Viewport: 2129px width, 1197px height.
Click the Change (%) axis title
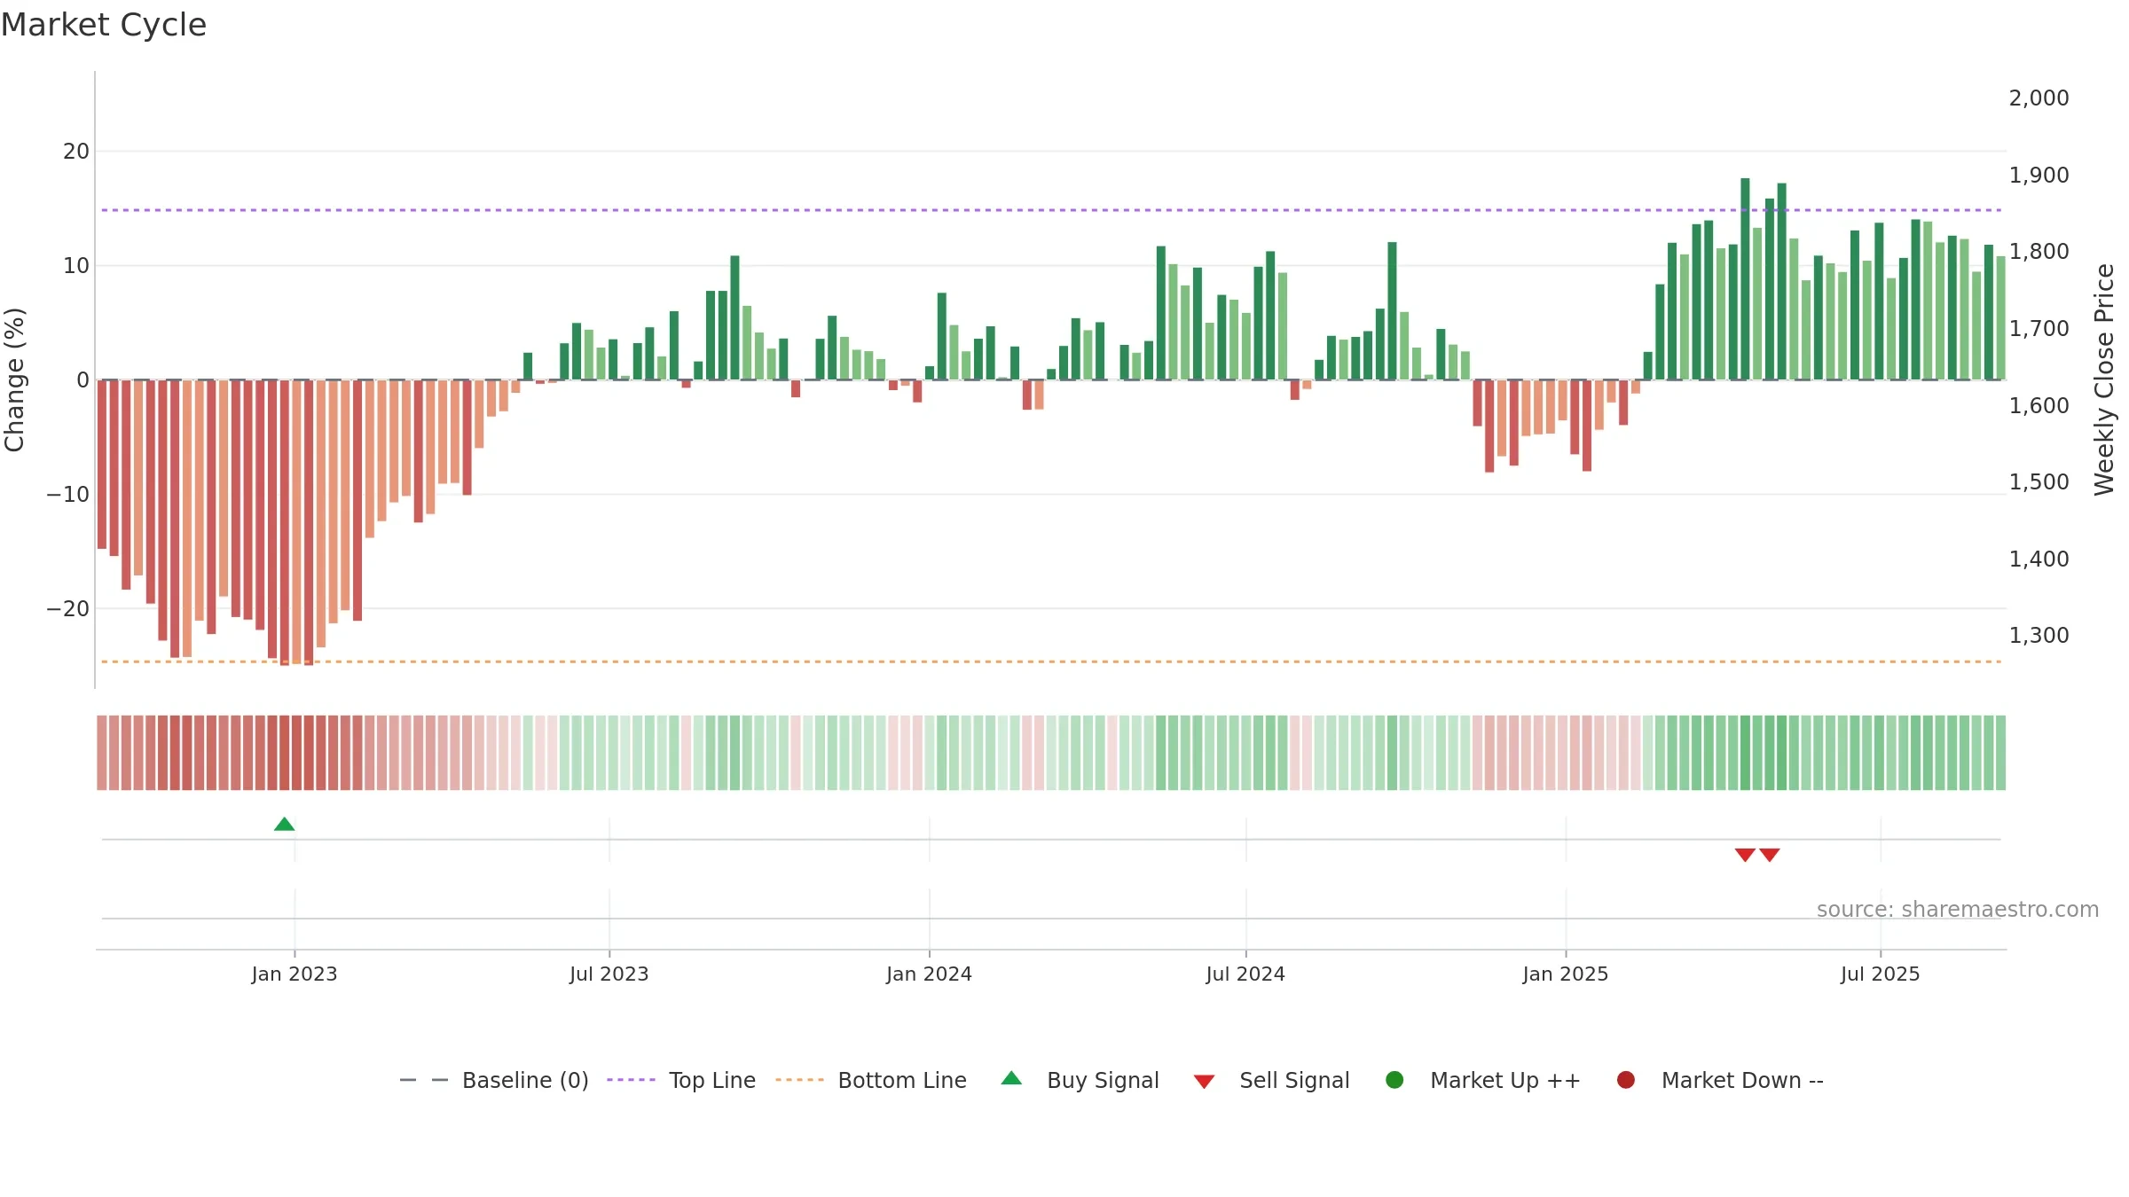click(x=15, y=379)
